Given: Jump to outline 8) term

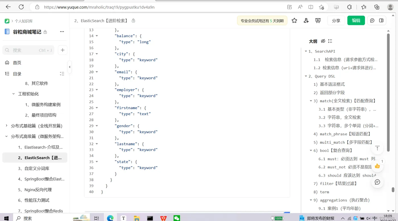Looking at the screenshot, I should pos(321,192).
